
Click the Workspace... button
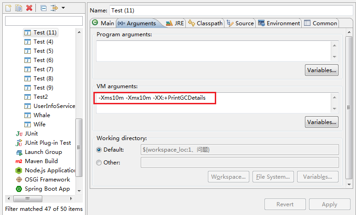(229, 177)
